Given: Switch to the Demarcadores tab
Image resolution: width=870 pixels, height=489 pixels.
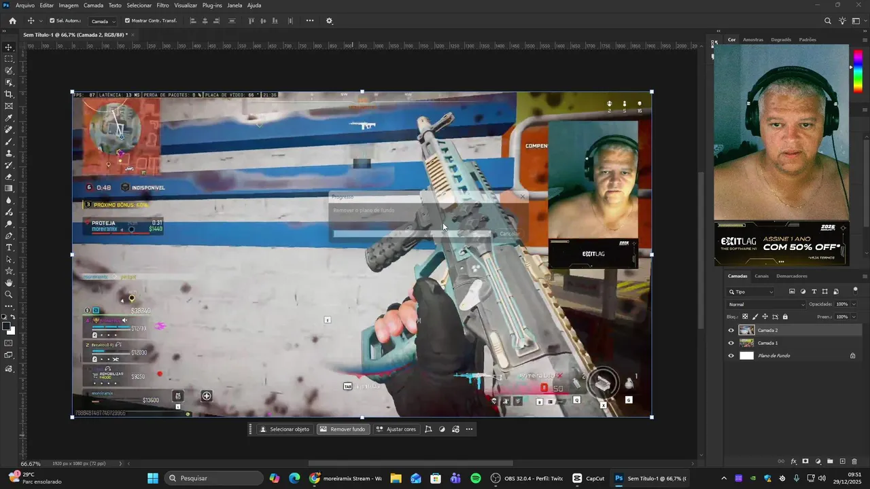Looking at the screenshot, I should 792,276.
